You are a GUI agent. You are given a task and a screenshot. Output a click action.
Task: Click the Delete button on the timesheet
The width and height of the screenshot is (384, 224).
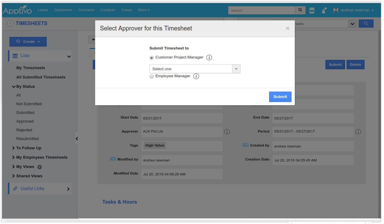(x=355, y=64)
